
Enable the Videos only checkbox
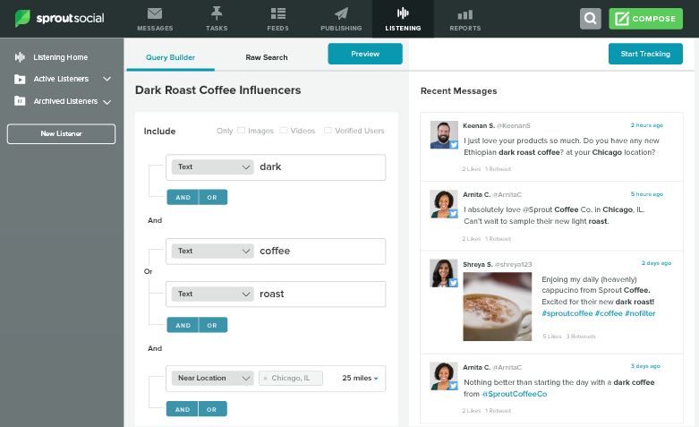[x=284, y=131]
